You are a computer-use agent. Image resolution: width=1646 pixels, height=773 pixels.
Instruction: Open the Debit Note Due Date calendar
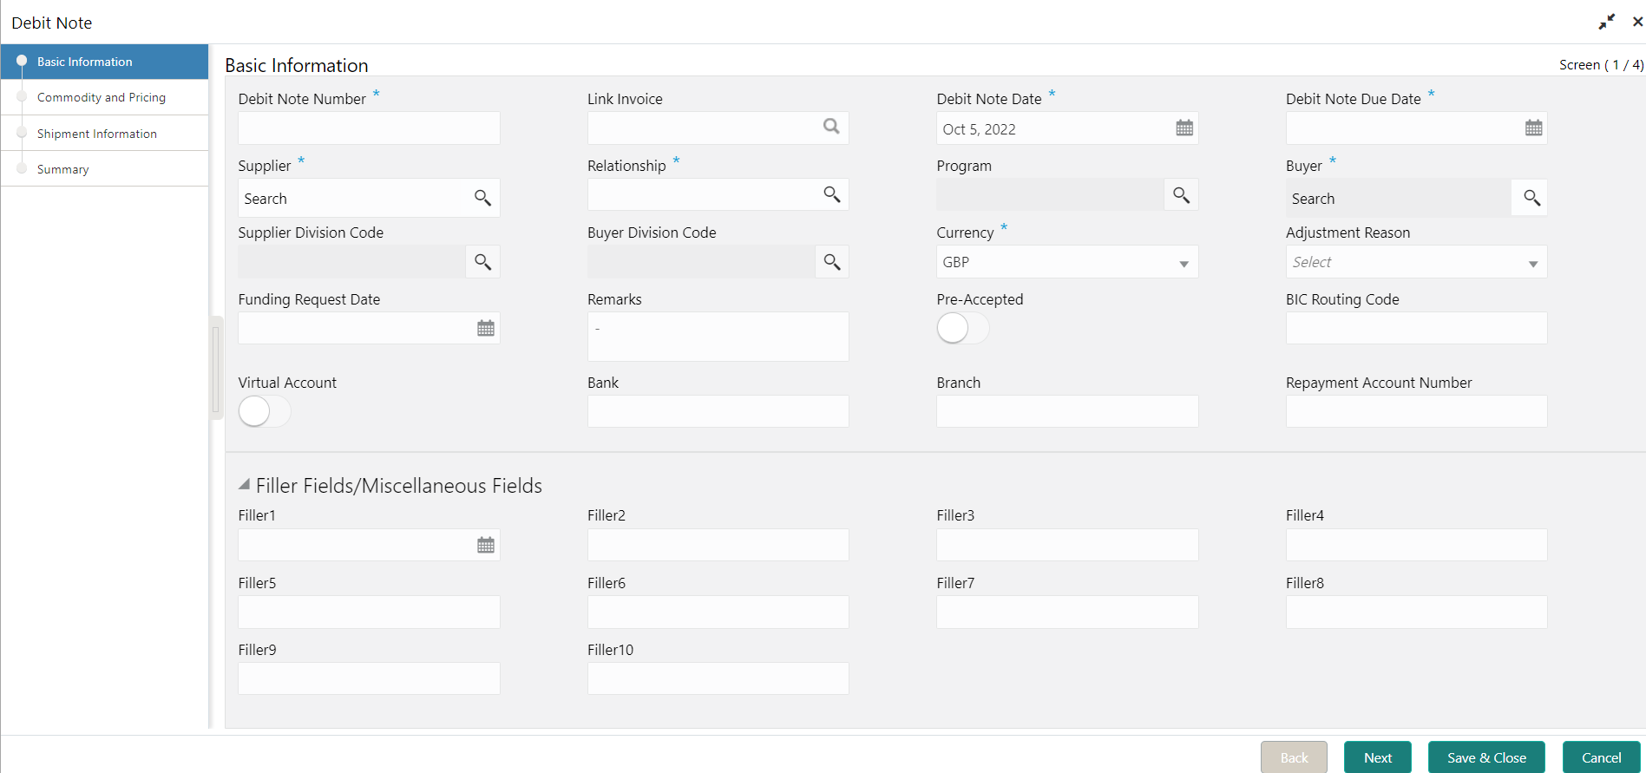coord(1533,128)
